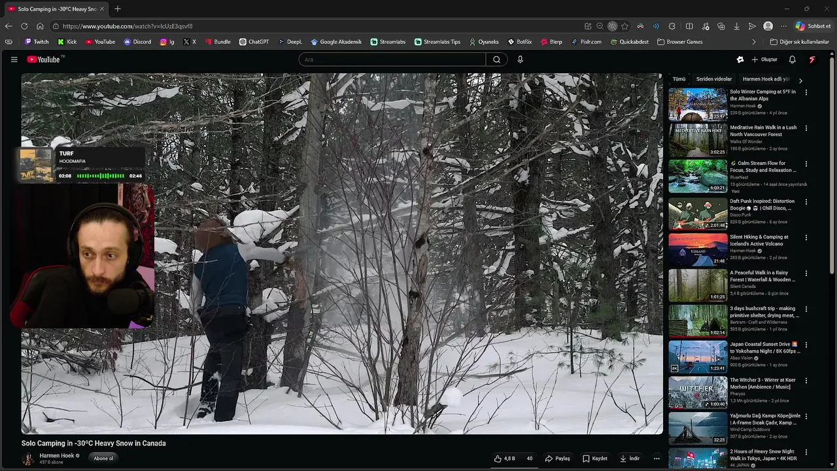This screenshot has height=471, width=837.
Task: Click the Oluştur create button
Action: [764, 60]
